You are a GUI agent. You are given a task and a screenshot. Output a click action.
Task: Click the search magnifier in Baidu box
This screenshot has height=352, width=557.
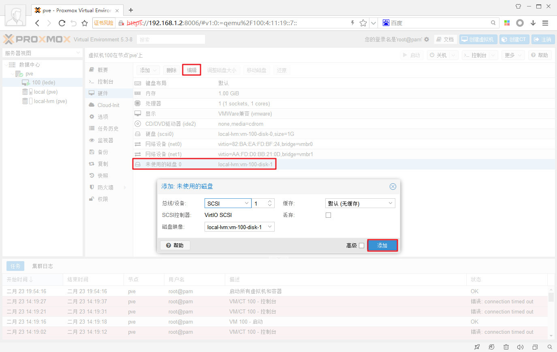click(493, 23)
